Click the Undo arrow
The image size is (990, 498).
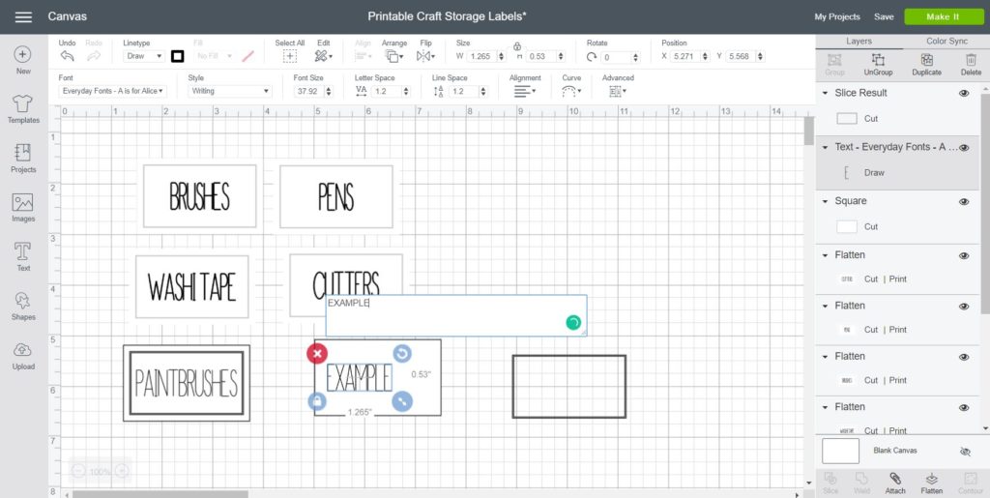(67, 57)
